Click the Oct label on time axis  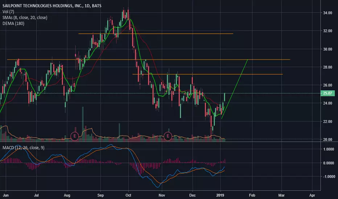[128, 195]
